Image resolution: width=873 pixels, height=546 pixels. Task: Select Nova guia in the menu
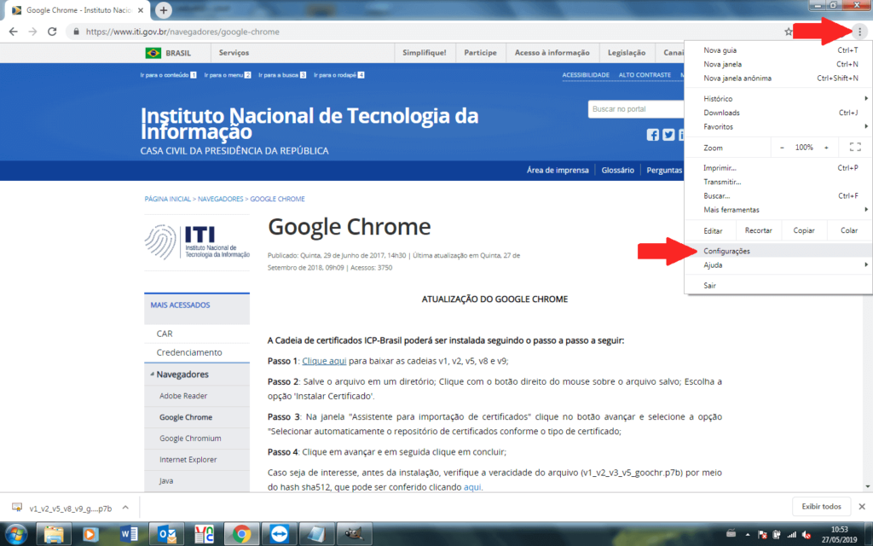[x=778, y=50]
